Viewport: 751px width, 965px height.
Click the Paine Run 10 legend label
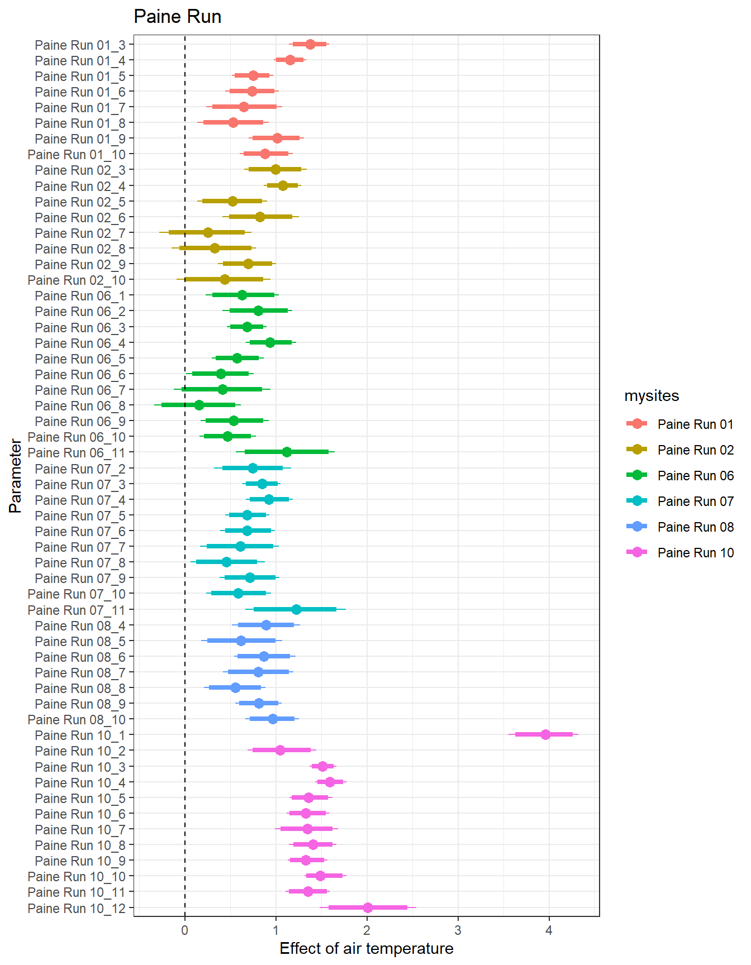tap(695, 553)
